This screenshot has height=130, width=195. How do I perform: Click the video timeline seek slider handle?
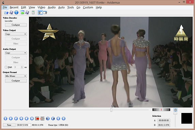(111, 110)
